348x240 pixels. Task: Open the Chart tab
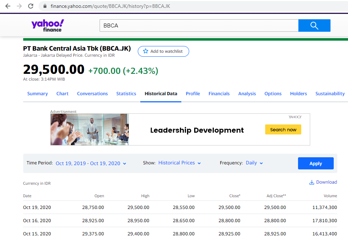coord(62,93)
